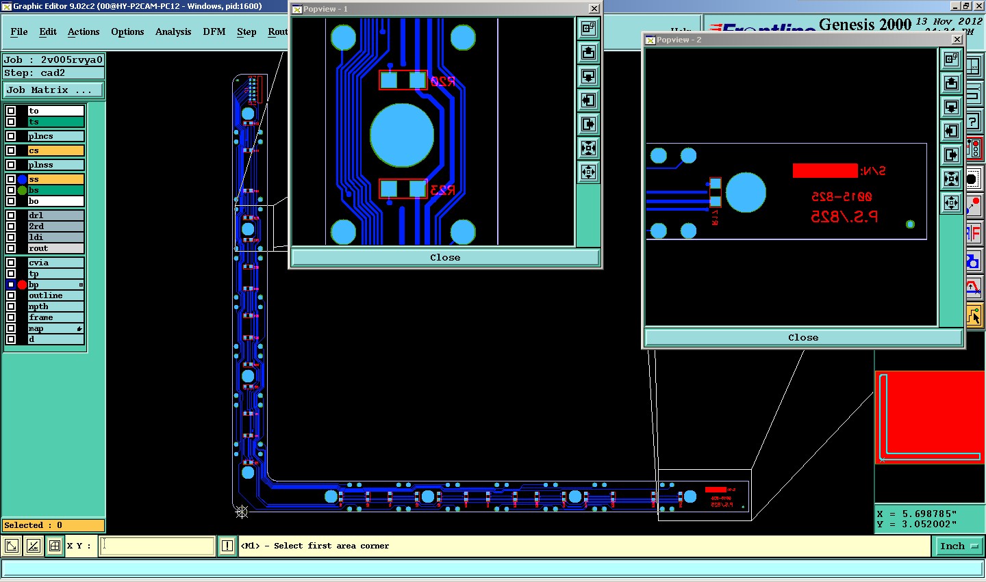Zoom in with Popview 2 inward-arrows icon

click(x=951, y=178)
